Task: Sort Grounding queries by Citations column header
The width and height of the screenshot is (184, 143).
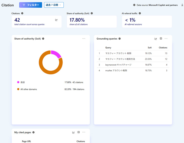Action: (163, 47)
